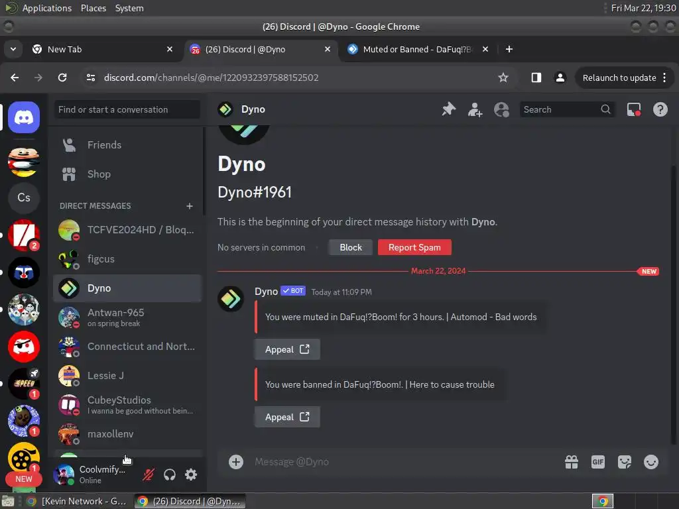Open red slash server with 2 notifications

(24, 235)
